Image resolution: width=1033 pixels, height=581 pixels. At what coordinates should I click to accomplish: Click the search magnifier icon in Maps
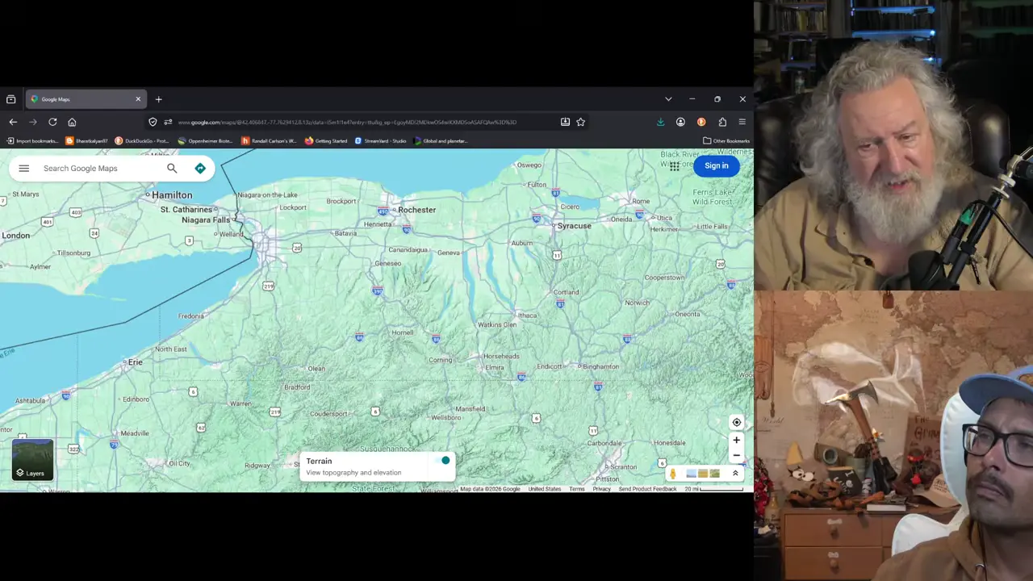pyautogui.click(x=172, y=168)
